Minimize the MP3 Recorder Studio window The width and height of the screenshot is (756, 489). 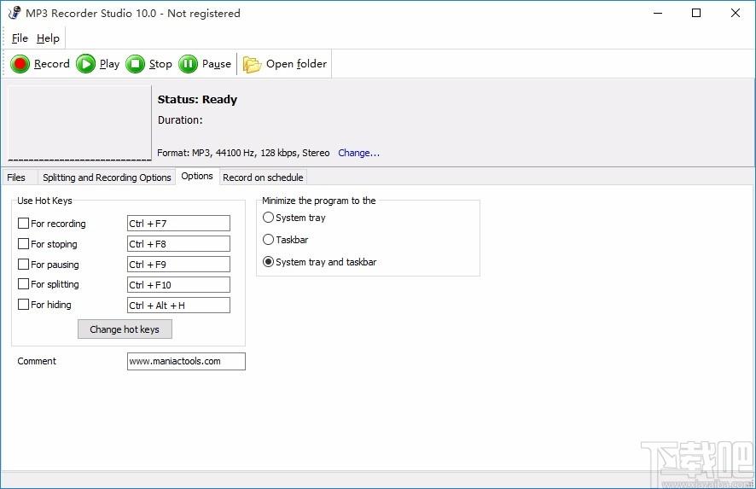coord(658,13)
